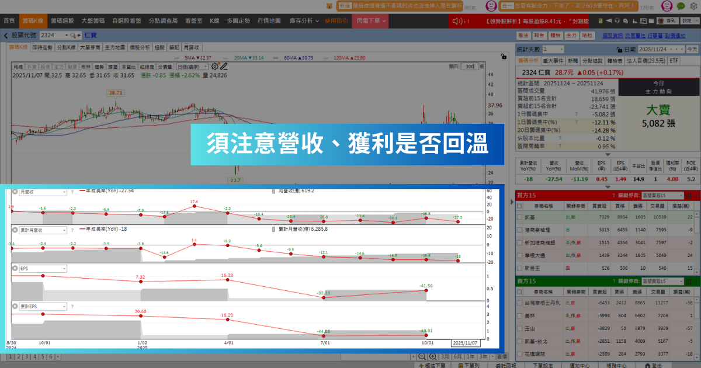Image resolution: width=701 pixels, height=368 pixels.
Task: Select the drawing pen tool beside the gear
Action: pos(224,67)
